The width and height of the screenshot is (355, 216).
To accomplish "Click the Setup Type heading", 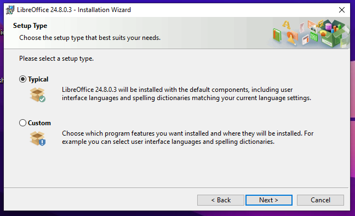I will click(30, 26).
